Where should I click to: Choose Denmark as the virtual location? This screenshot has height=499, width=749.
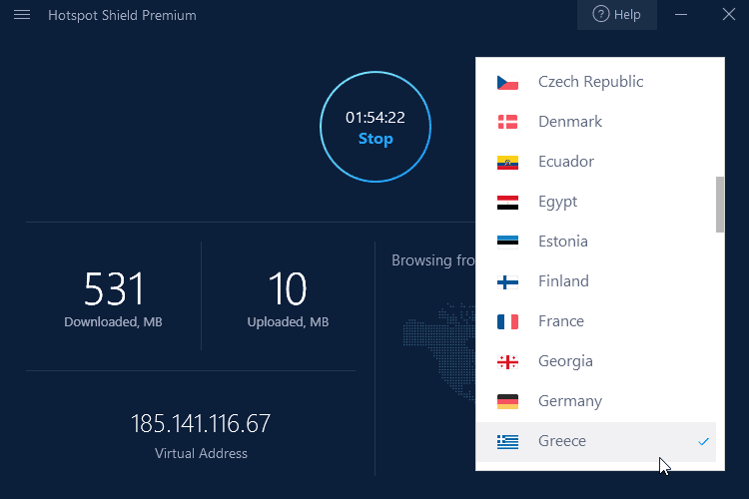(x=595, y=122)
